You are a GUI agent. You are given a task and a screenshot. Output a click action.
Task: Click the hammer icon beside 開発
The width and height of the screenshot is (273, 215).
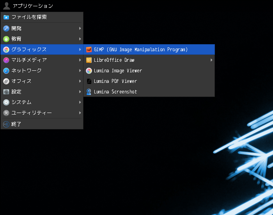[x=6, y=29]
